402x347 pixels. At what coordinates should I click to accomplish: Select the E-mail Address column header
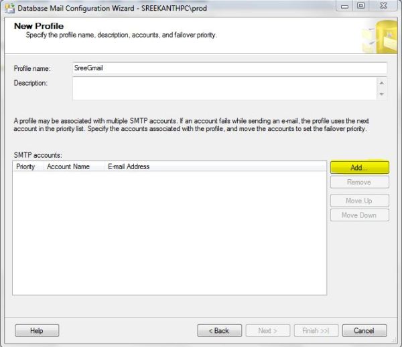(x=129, y=166)
